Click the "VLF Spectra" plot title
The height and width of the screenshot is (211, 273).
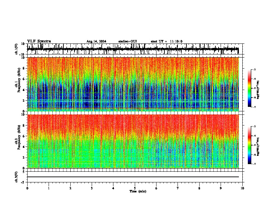pyautogui.click(x=39, y=41)
